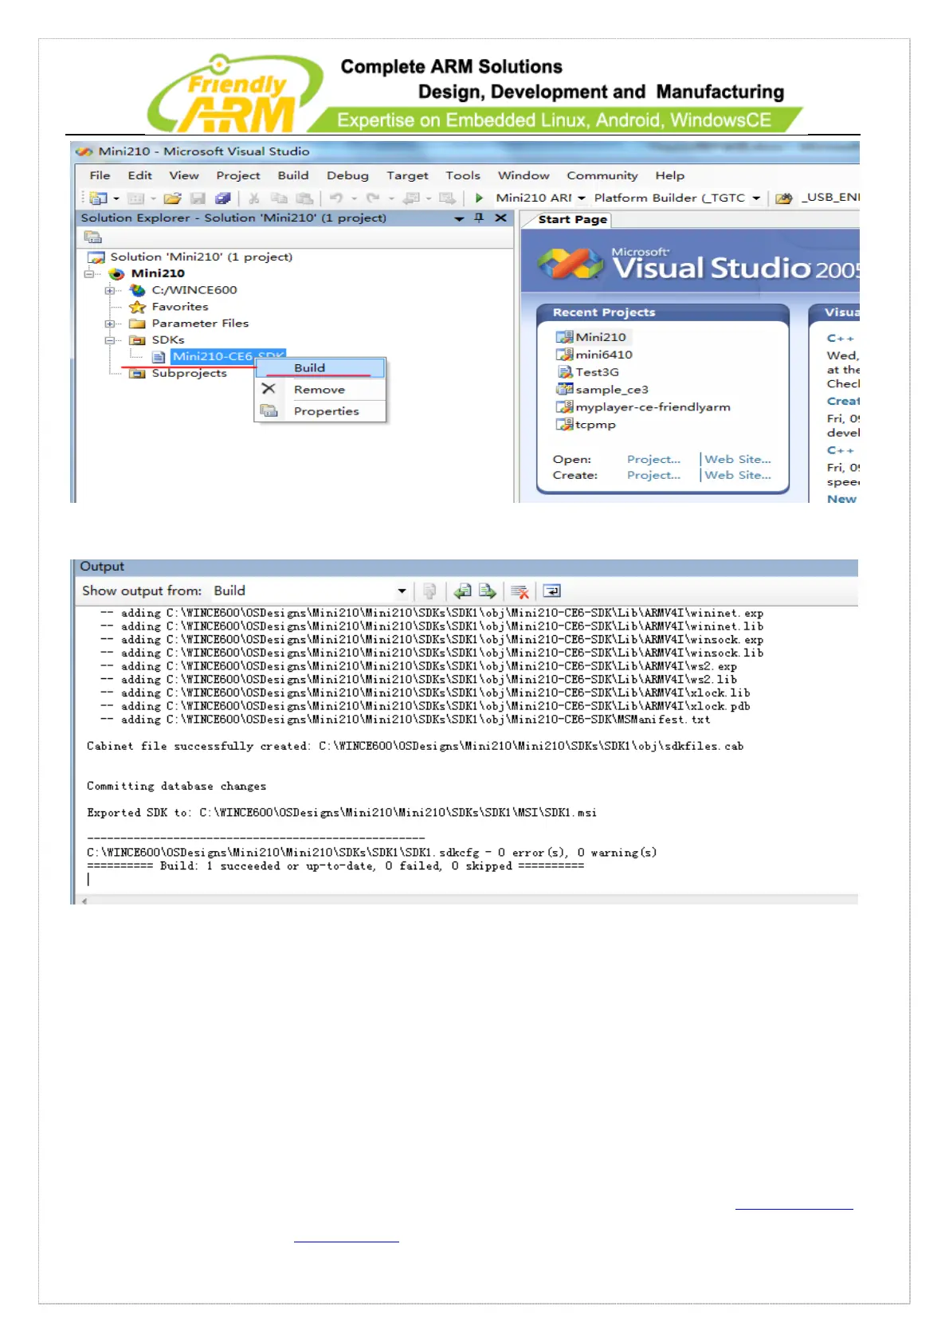Click the Redo arrow icon
This screenshot has width=949, height=1342.
[x=373, y=198]
